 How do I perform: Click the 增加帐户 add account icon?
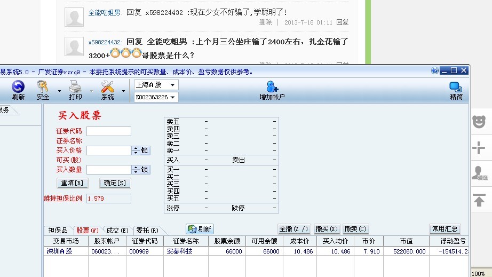272,90
